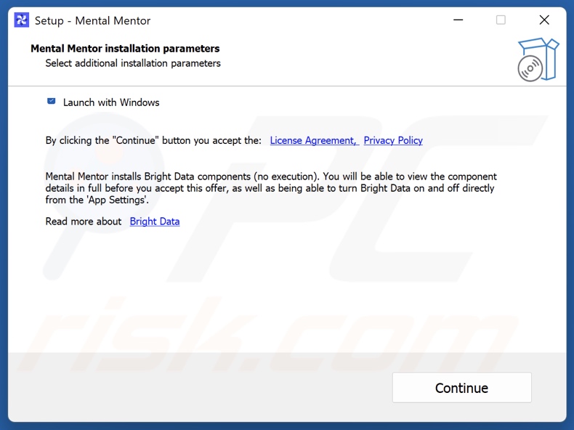Close the Mental Mentor setup window
Screen dimensions: 574x430
(543, 20)
